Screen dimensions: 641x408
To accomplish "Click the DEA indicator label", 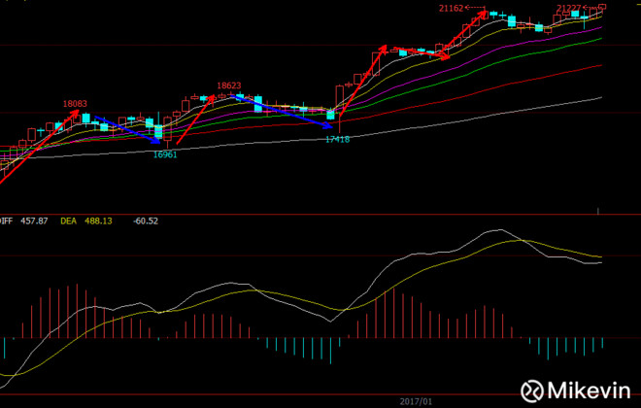I will point(68,221).
